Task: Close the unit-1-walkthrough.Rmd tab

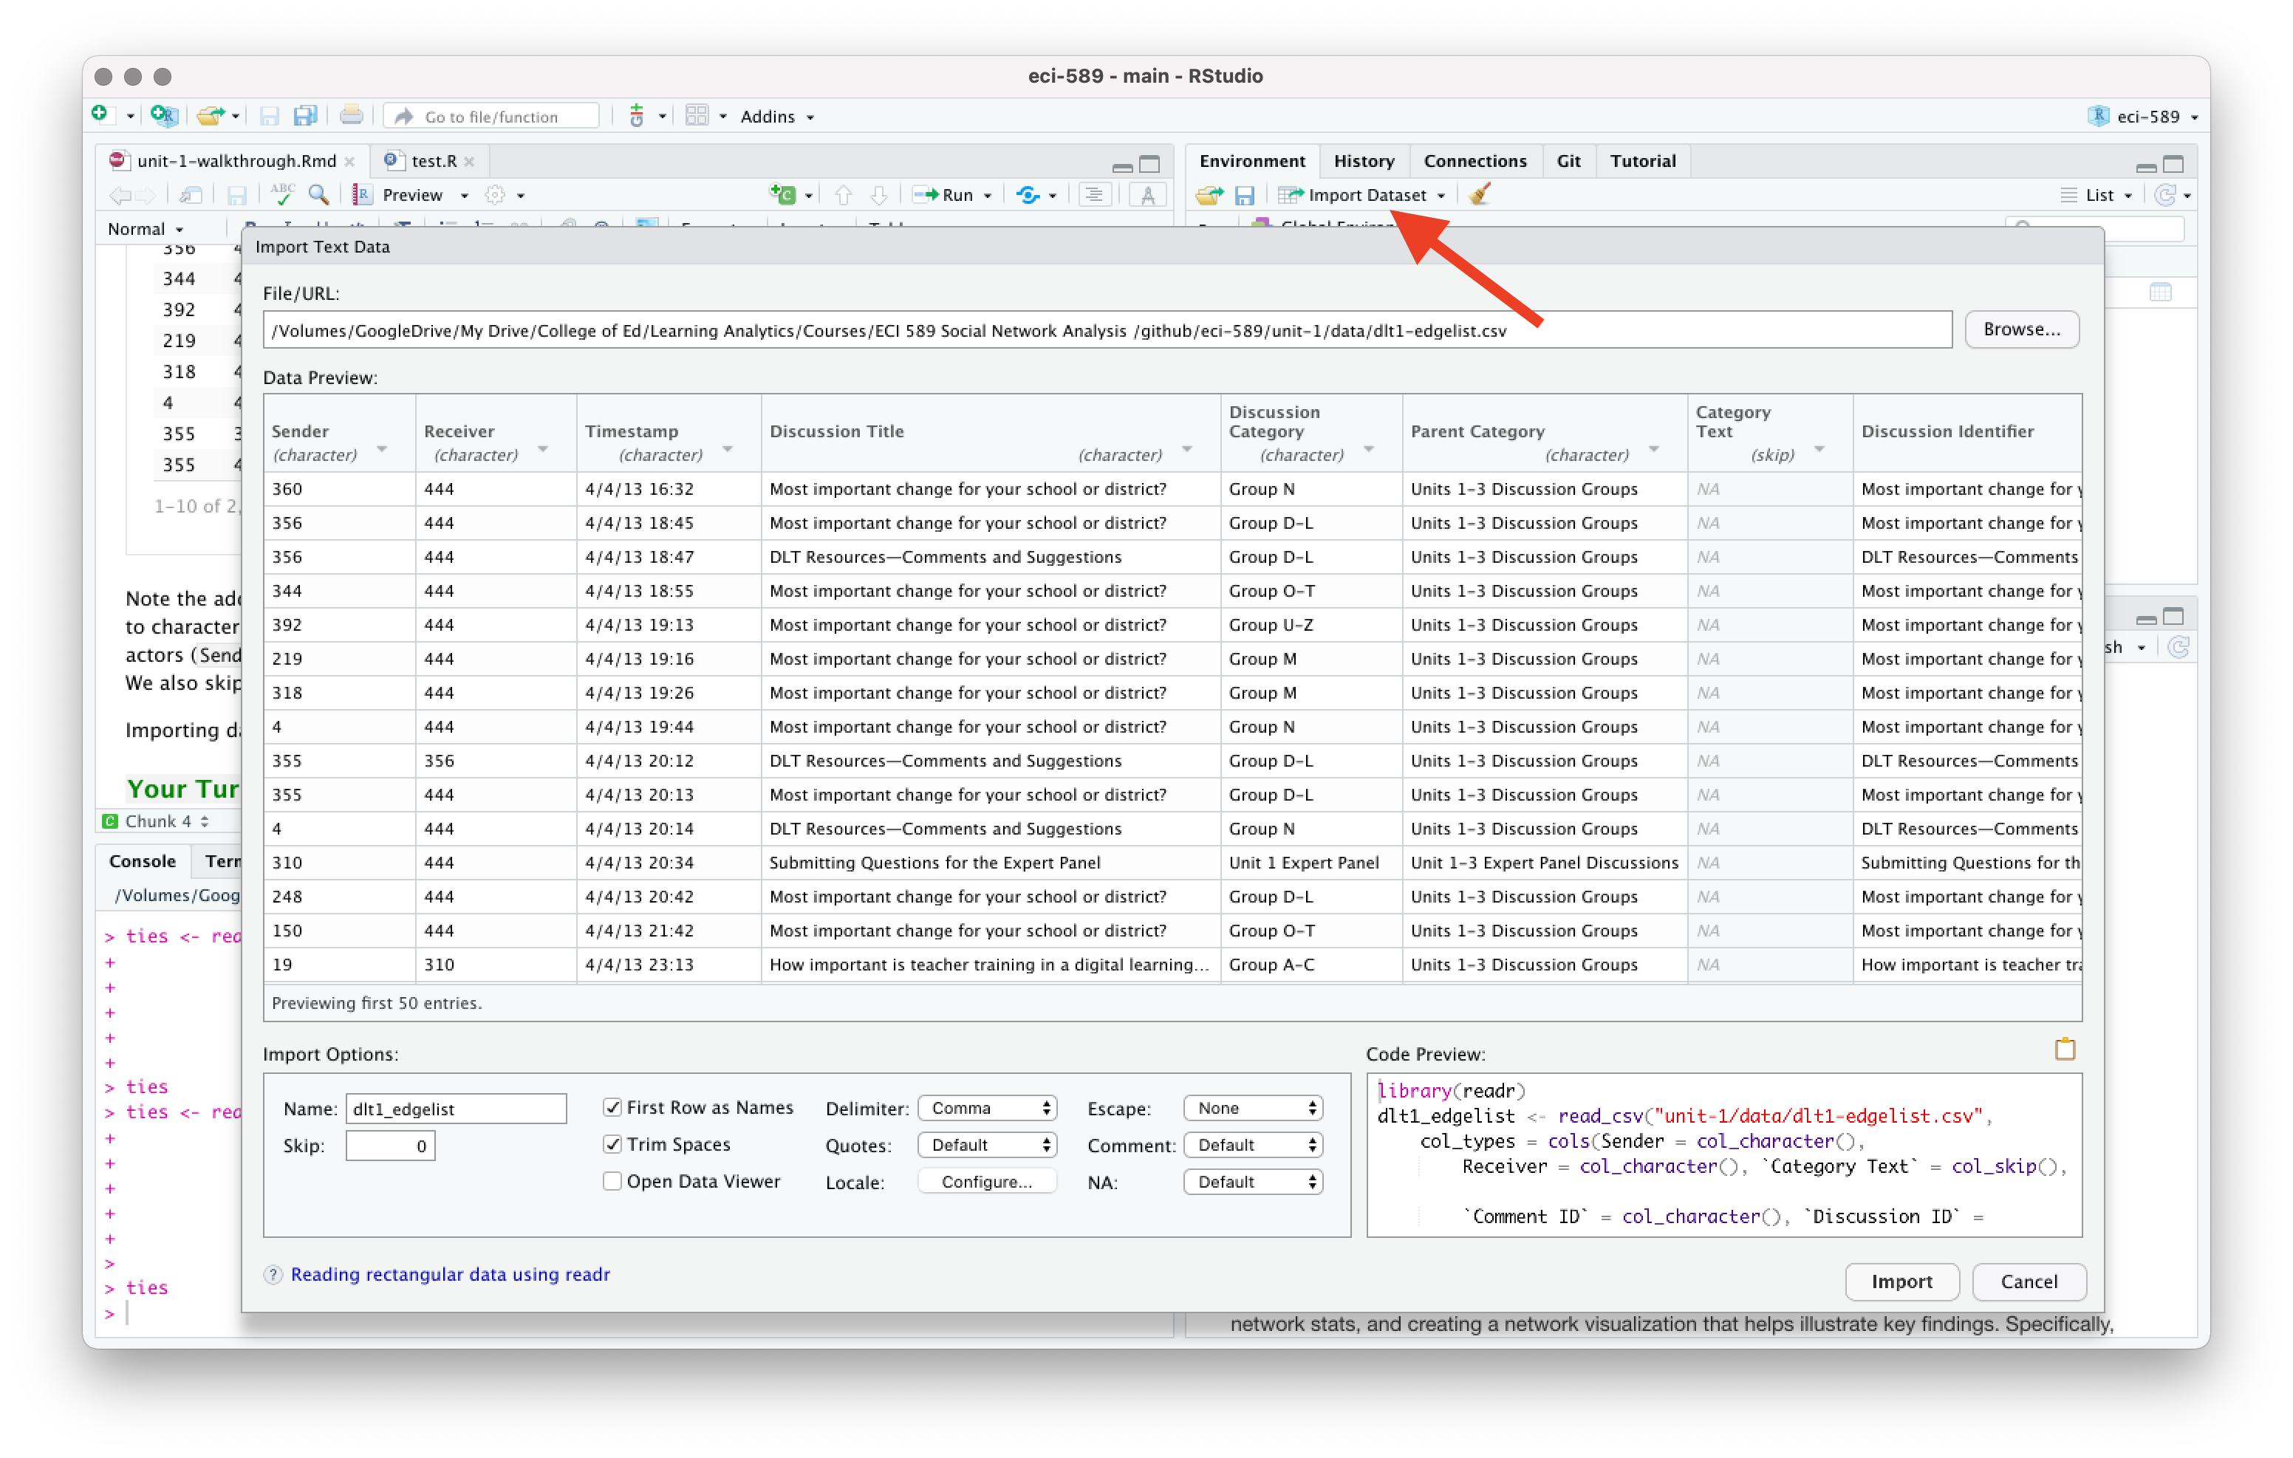Action: click(x=350, y=162)
